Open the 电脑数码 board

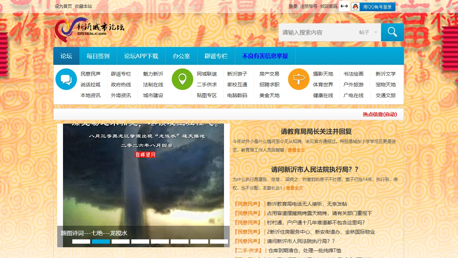[237, 95]
